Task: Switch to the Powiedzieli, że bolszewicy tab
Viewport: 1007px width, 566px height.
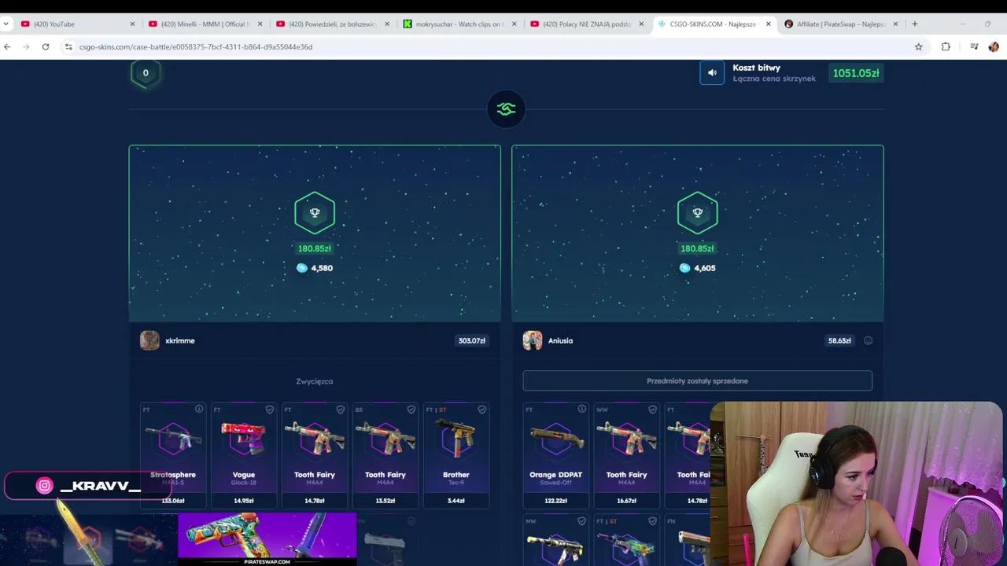Action: tap(333, 24)
